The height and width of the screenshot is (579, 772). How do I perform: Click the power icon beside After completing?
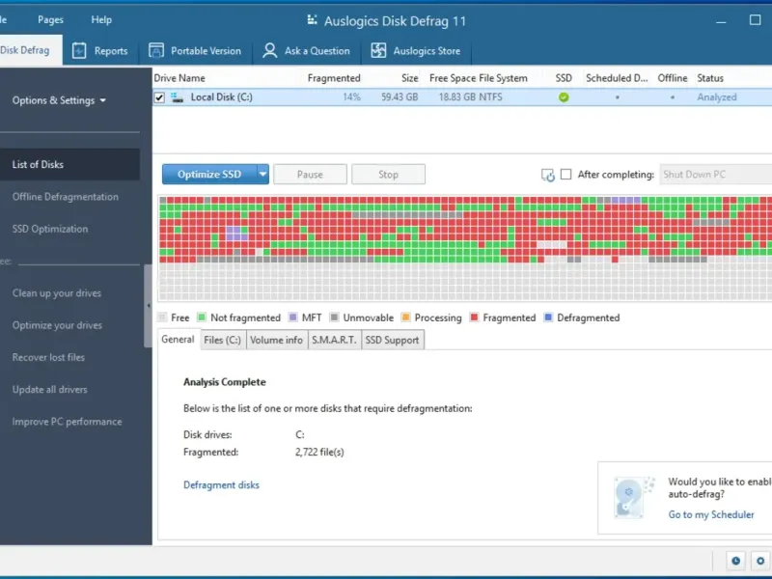pyautogui.click(x=548, y=175)
